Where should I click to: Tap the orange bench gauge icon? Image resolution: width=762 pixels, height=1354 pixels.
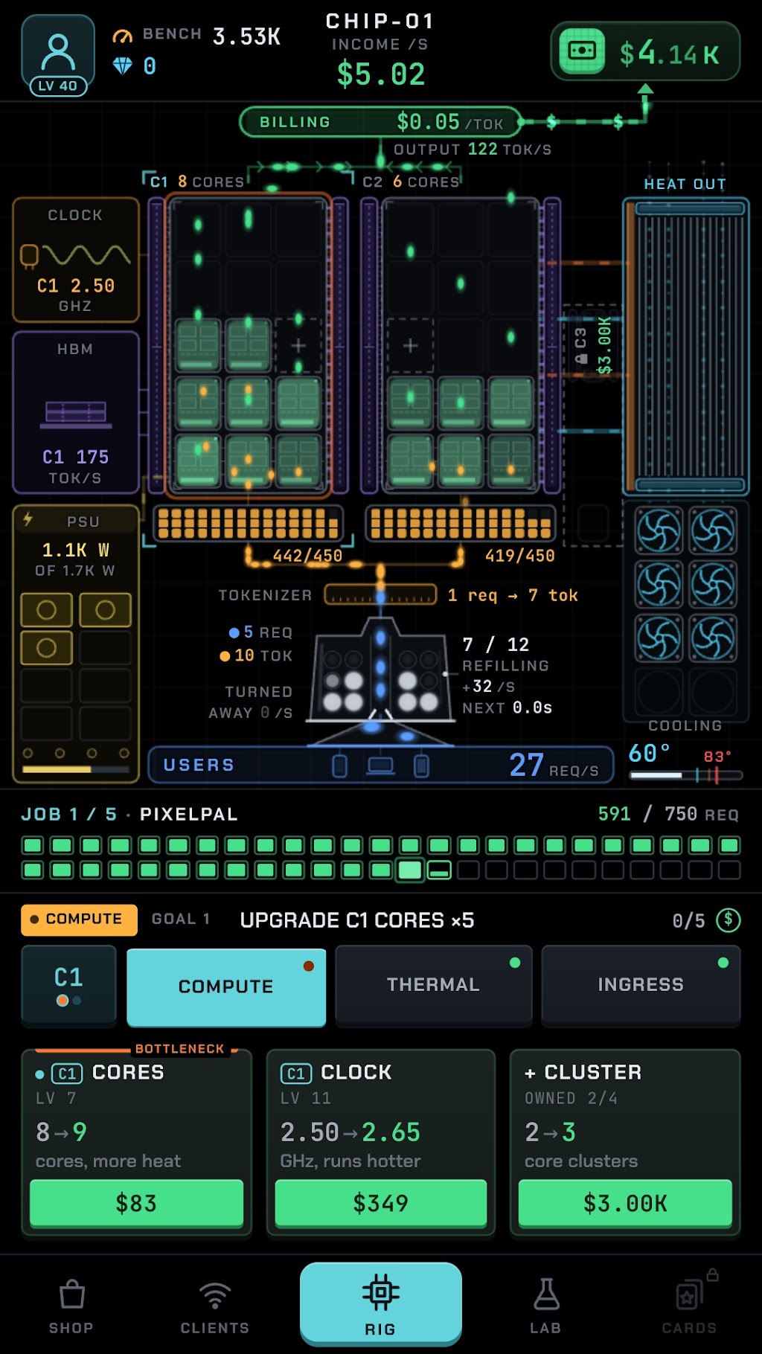[122, 36]
